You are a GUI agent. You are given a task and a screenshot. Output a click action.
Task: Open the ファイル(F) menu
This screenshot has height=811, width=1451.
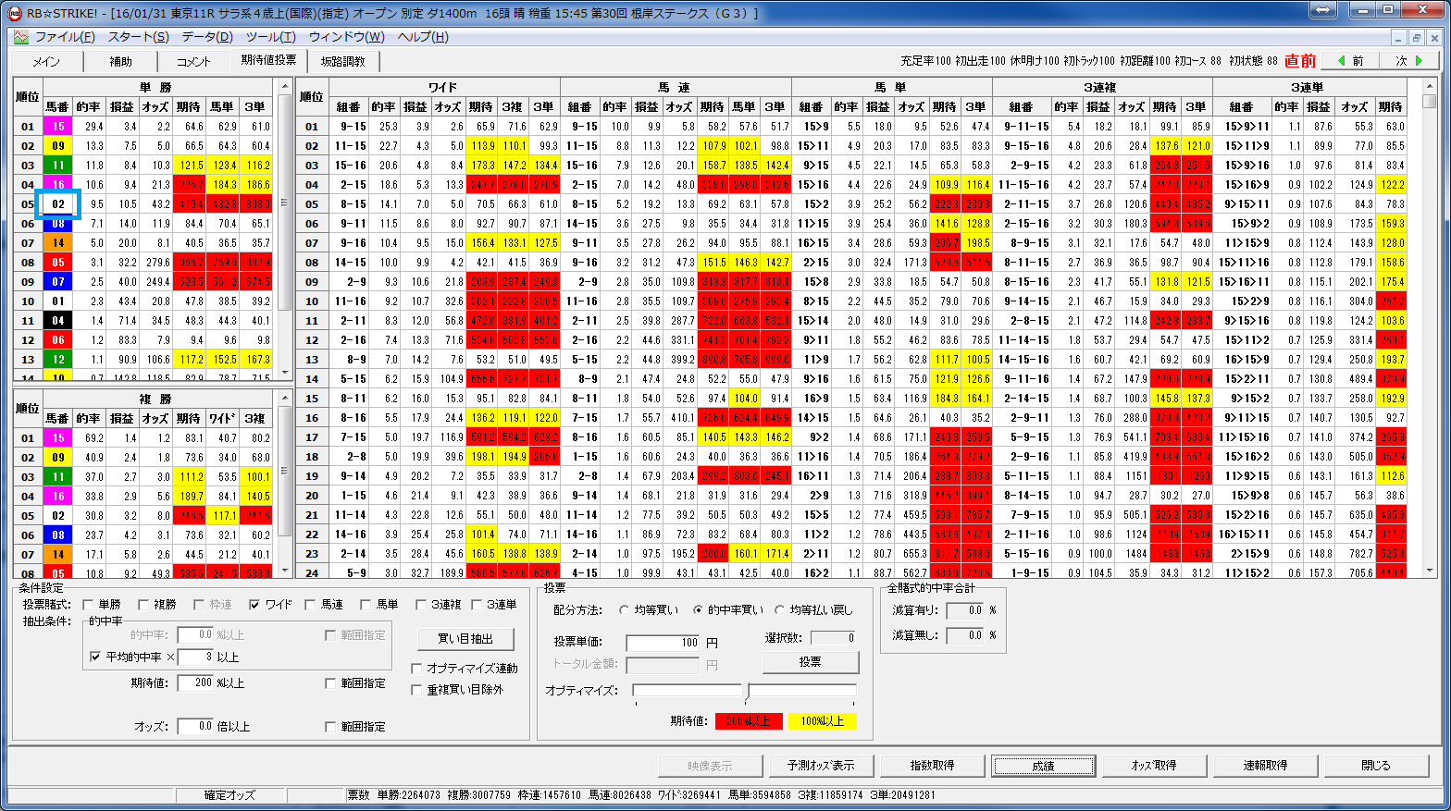point(65,37)
